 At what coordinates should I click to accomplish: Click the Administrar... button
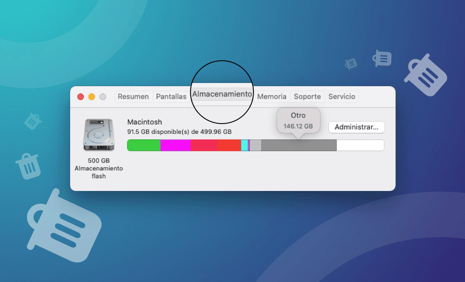click(356, 127)
